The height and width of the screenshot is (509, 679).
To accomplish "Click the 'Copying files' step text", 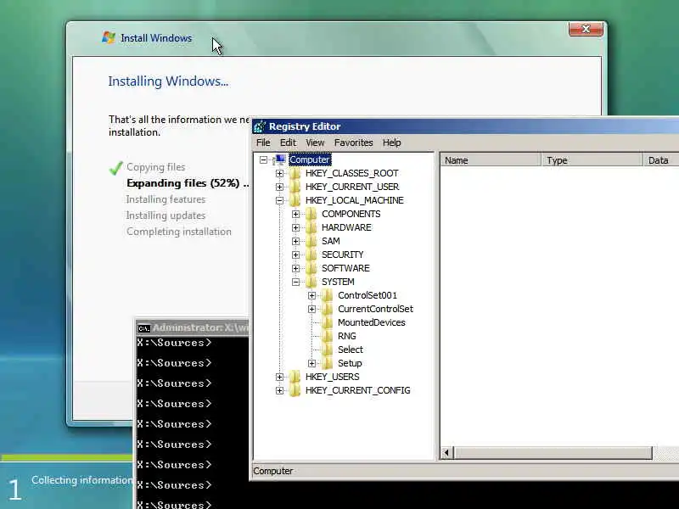I will coord(156,167).
